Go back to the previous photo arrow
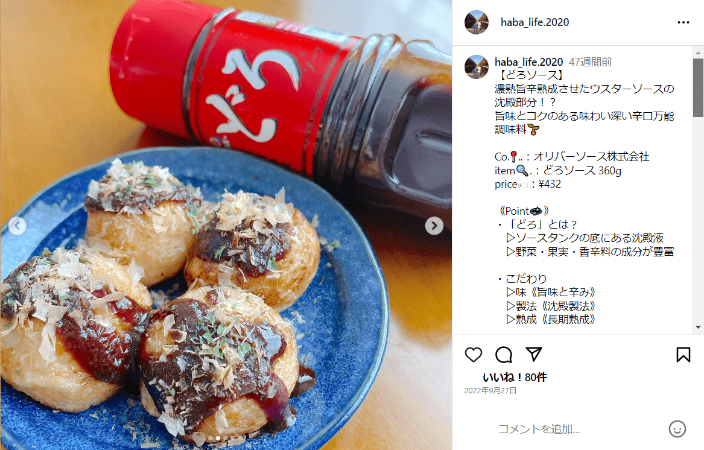This screenshot has height=450, width=704. [17, 226]
